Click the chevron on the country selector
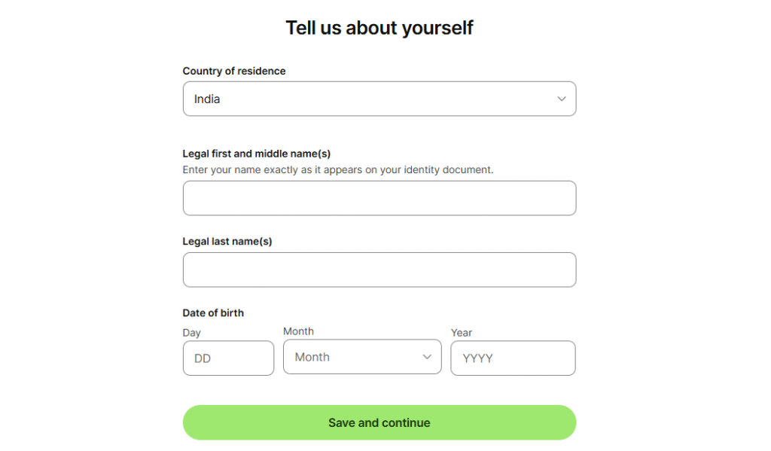Viewport: 771px width, 451px height. 561,99
